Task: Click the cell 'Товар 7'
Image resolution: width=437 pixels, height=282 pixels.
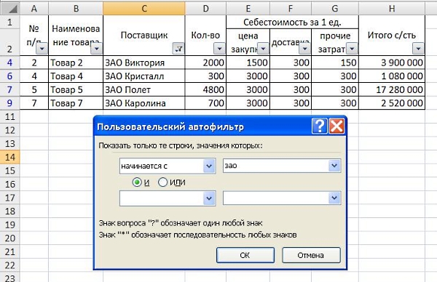Action: pyautogui.click(x=76, y=103)
